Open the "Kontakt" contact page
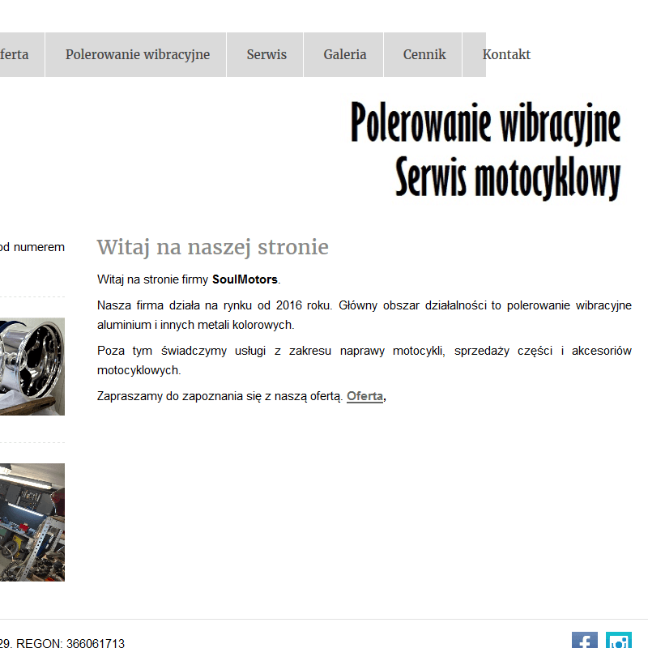Image resolution: width=648 pixels, height=648 pixels. pos(506,54)
